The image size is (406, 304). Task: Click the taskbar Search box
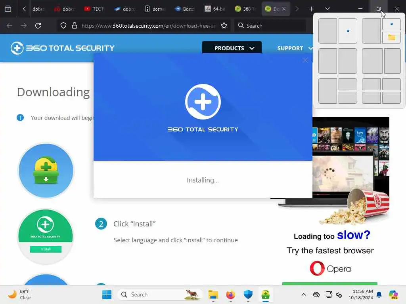[x=160, y=294]
